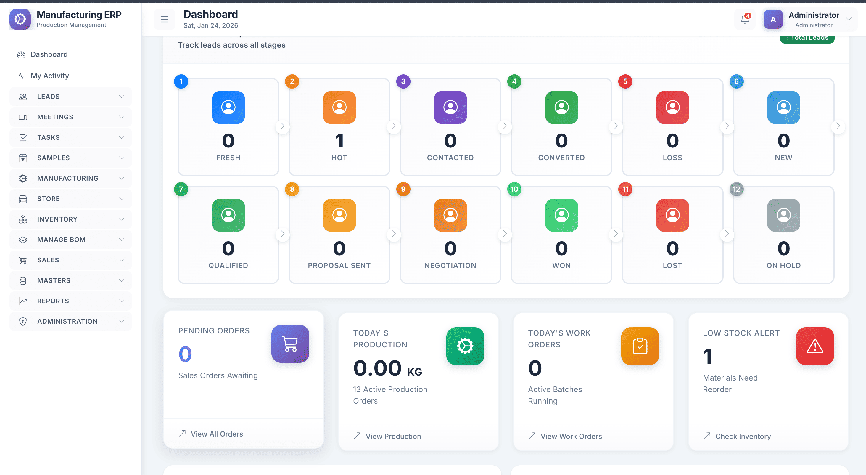Click the HOT leads orange user icon
Viewport: 866px width, 475px height.
point(339,107)
